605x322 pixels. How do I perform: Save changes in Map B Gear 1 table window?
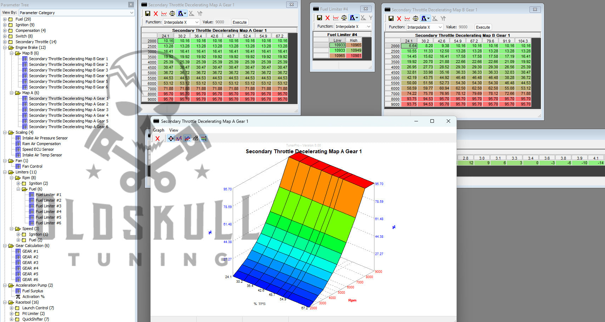point(391,18)
